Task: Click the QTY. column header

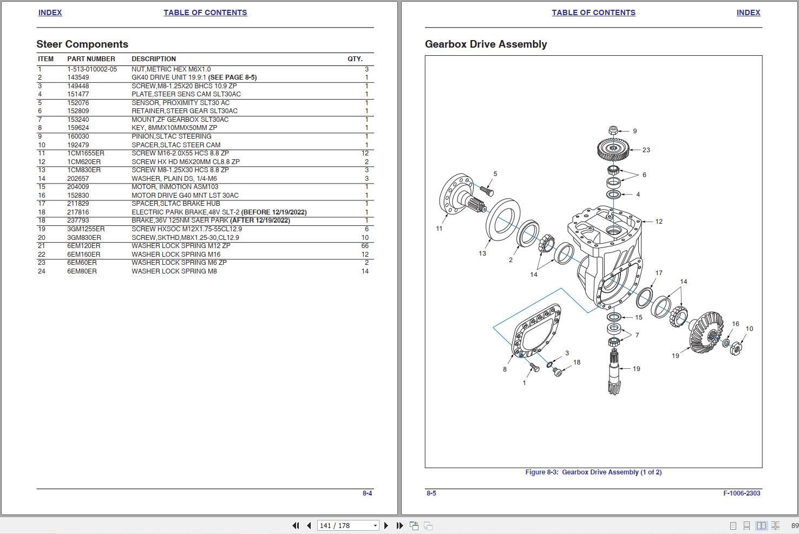Action: pos(355,59)
